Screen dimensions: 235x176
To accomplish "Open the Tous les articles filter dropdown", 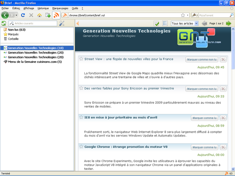I will (185, 23).
